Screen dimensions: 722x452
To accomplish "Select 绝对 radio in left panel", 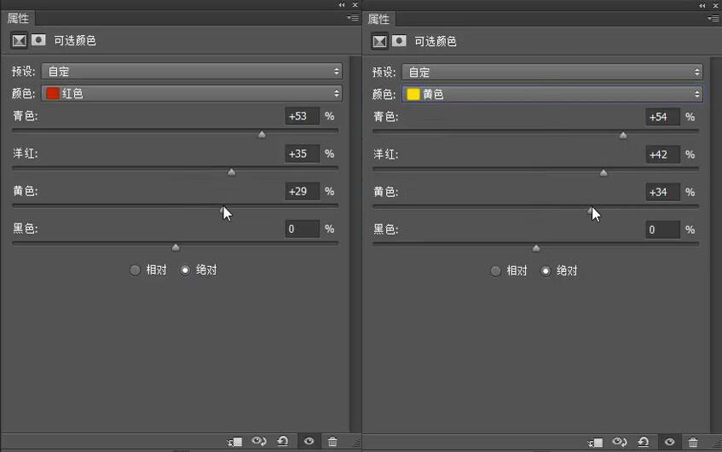I will 185,270.
